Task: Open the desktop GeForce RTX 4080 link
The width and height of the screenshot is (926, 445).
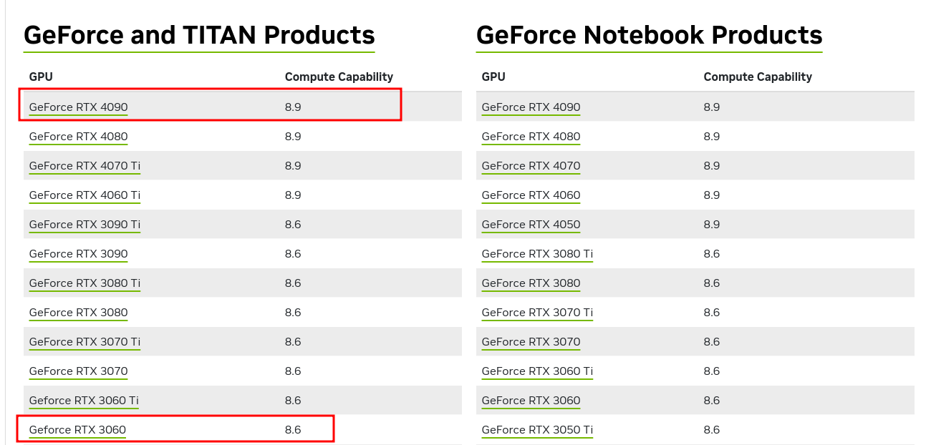Action: 78,137
